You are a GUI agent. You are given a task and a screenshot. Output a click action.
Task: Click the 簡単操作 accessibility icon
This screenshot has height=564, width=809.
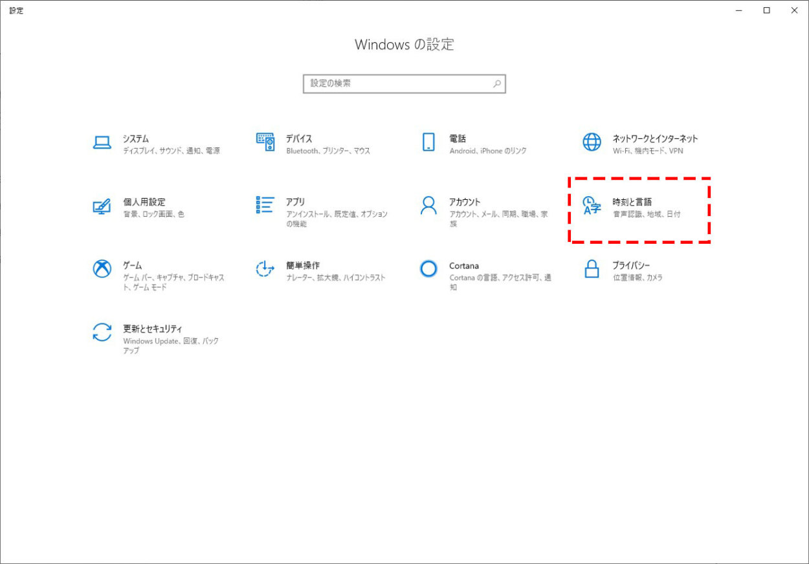265,268
